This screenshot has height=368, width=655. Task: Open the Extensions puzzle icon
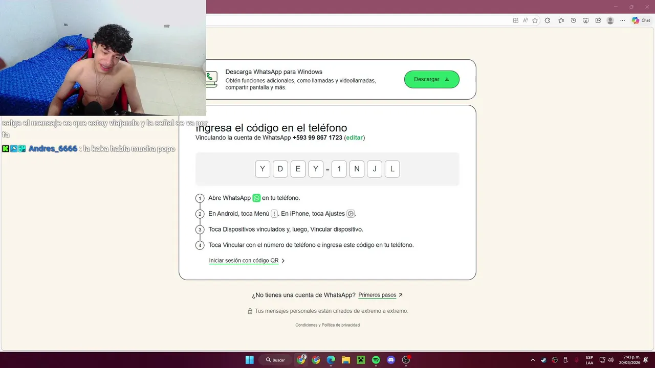(x=548, y=20)
